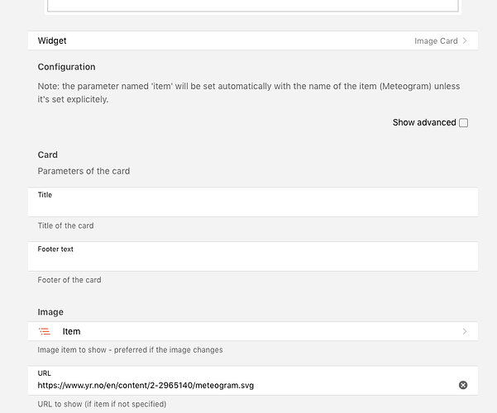Toggle the Show advanced checkbox
The height and width of the screenshot is (413, 497).
tap(463, 123)
